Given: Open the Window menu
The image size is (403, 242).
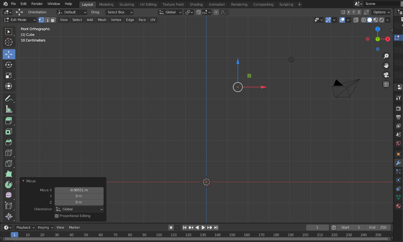Looking at the screenshot, I should (54, 4).
